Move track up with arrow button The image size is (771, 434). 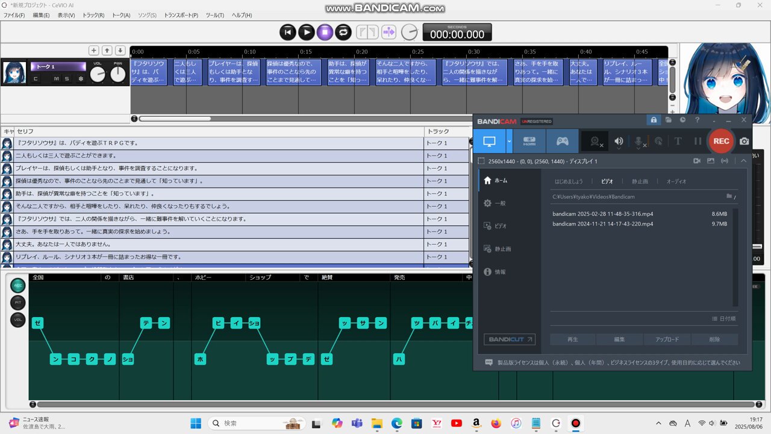click(107, 51)
